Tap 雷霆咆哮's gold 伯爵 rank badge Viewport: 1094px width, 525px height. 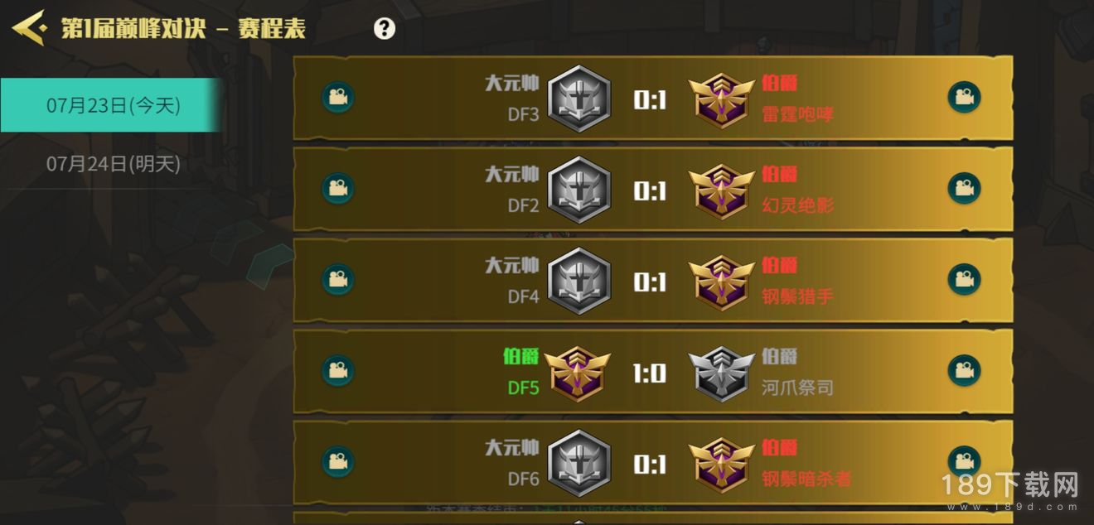[722, 99]
